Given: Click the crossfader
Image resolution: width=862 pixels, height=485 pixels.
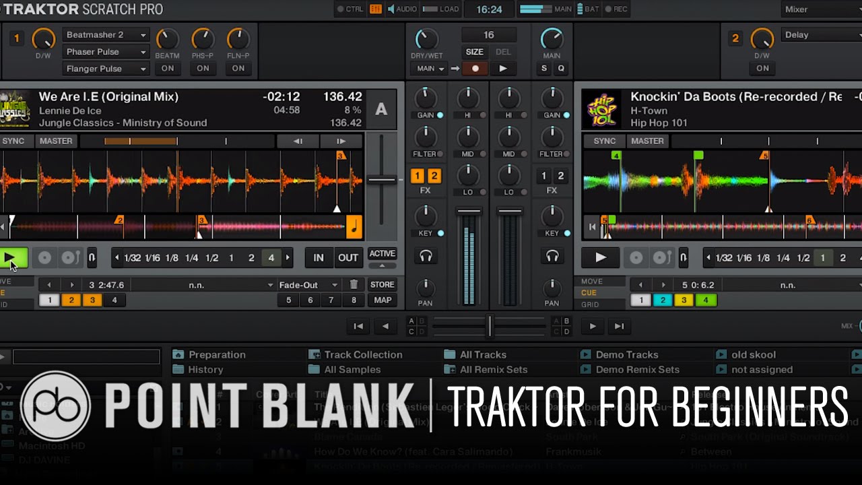Looking at the screenshot, I should point(490,327).
